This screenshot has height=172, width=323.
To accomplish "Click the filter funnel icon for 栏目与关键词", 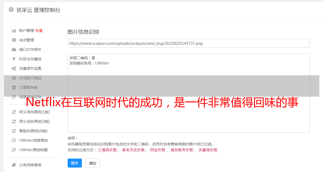I will (14, 59).
